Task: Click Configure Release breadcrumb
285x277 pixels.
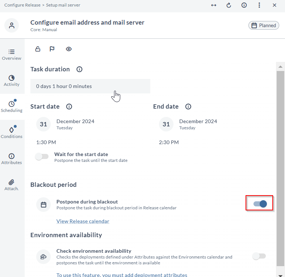Action: pos(22,5)
